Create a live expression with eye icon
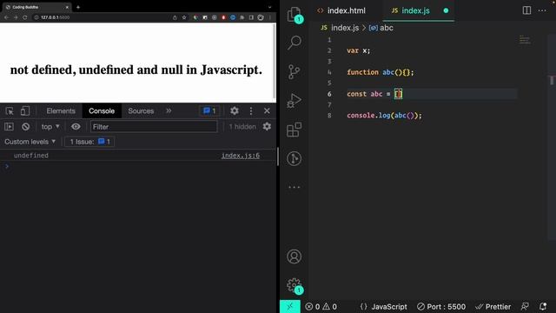Screen dimensions: 556x313 pos(76,127)
